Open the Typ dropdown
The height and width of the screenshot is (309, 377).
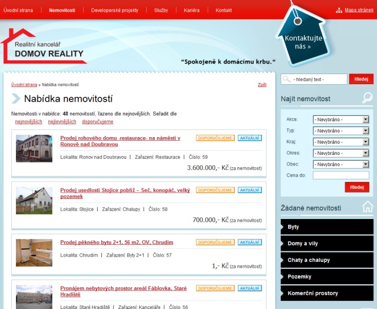[341, 131]
